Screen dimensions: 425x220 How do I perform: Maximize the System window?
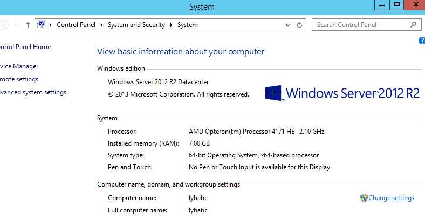pyautogui.click(x=396, y=5)
